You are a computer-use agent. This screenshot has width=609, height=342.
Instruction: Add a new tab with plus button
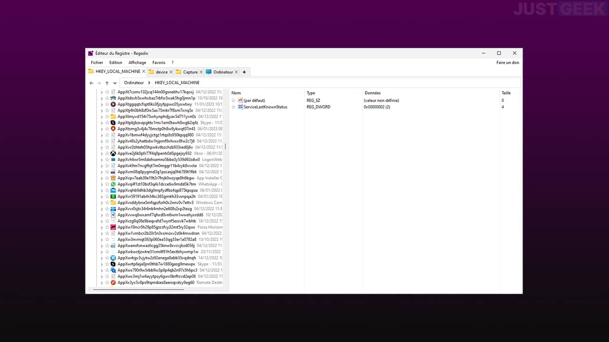tap(245, 72)
